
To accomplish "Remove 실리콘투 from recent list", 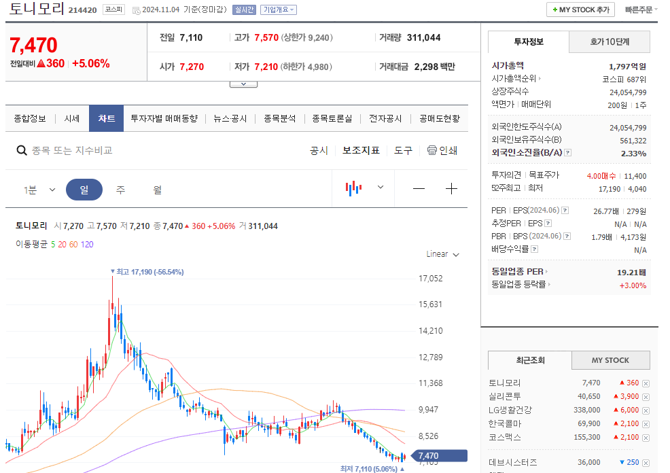I will click(646, 397).
